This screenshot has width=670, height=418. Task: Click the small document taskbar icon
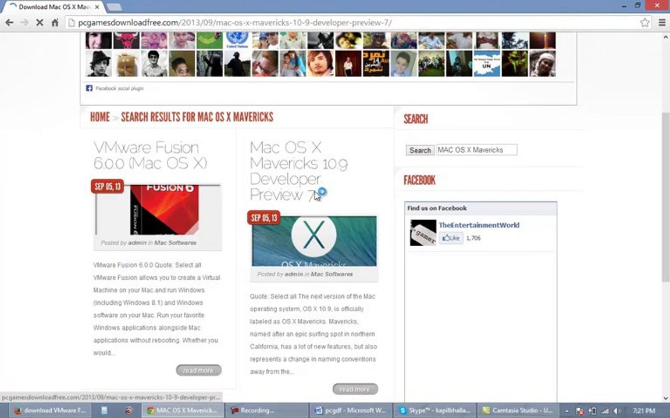(x=105, y=411)
